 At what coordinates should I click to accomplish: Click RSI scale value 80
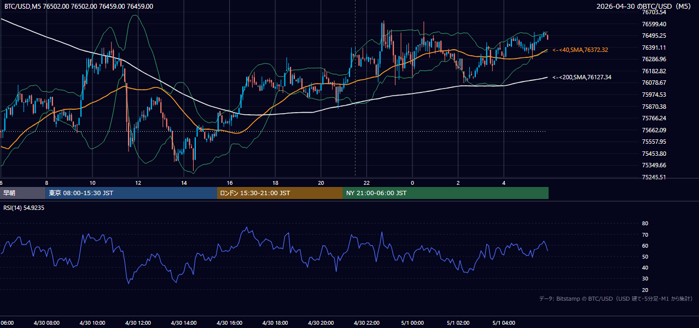[645, 224]
